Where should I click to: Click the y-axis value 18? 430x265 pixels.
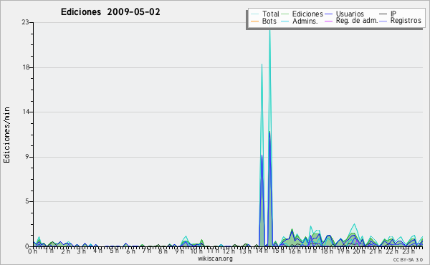[x=26, y=67]
